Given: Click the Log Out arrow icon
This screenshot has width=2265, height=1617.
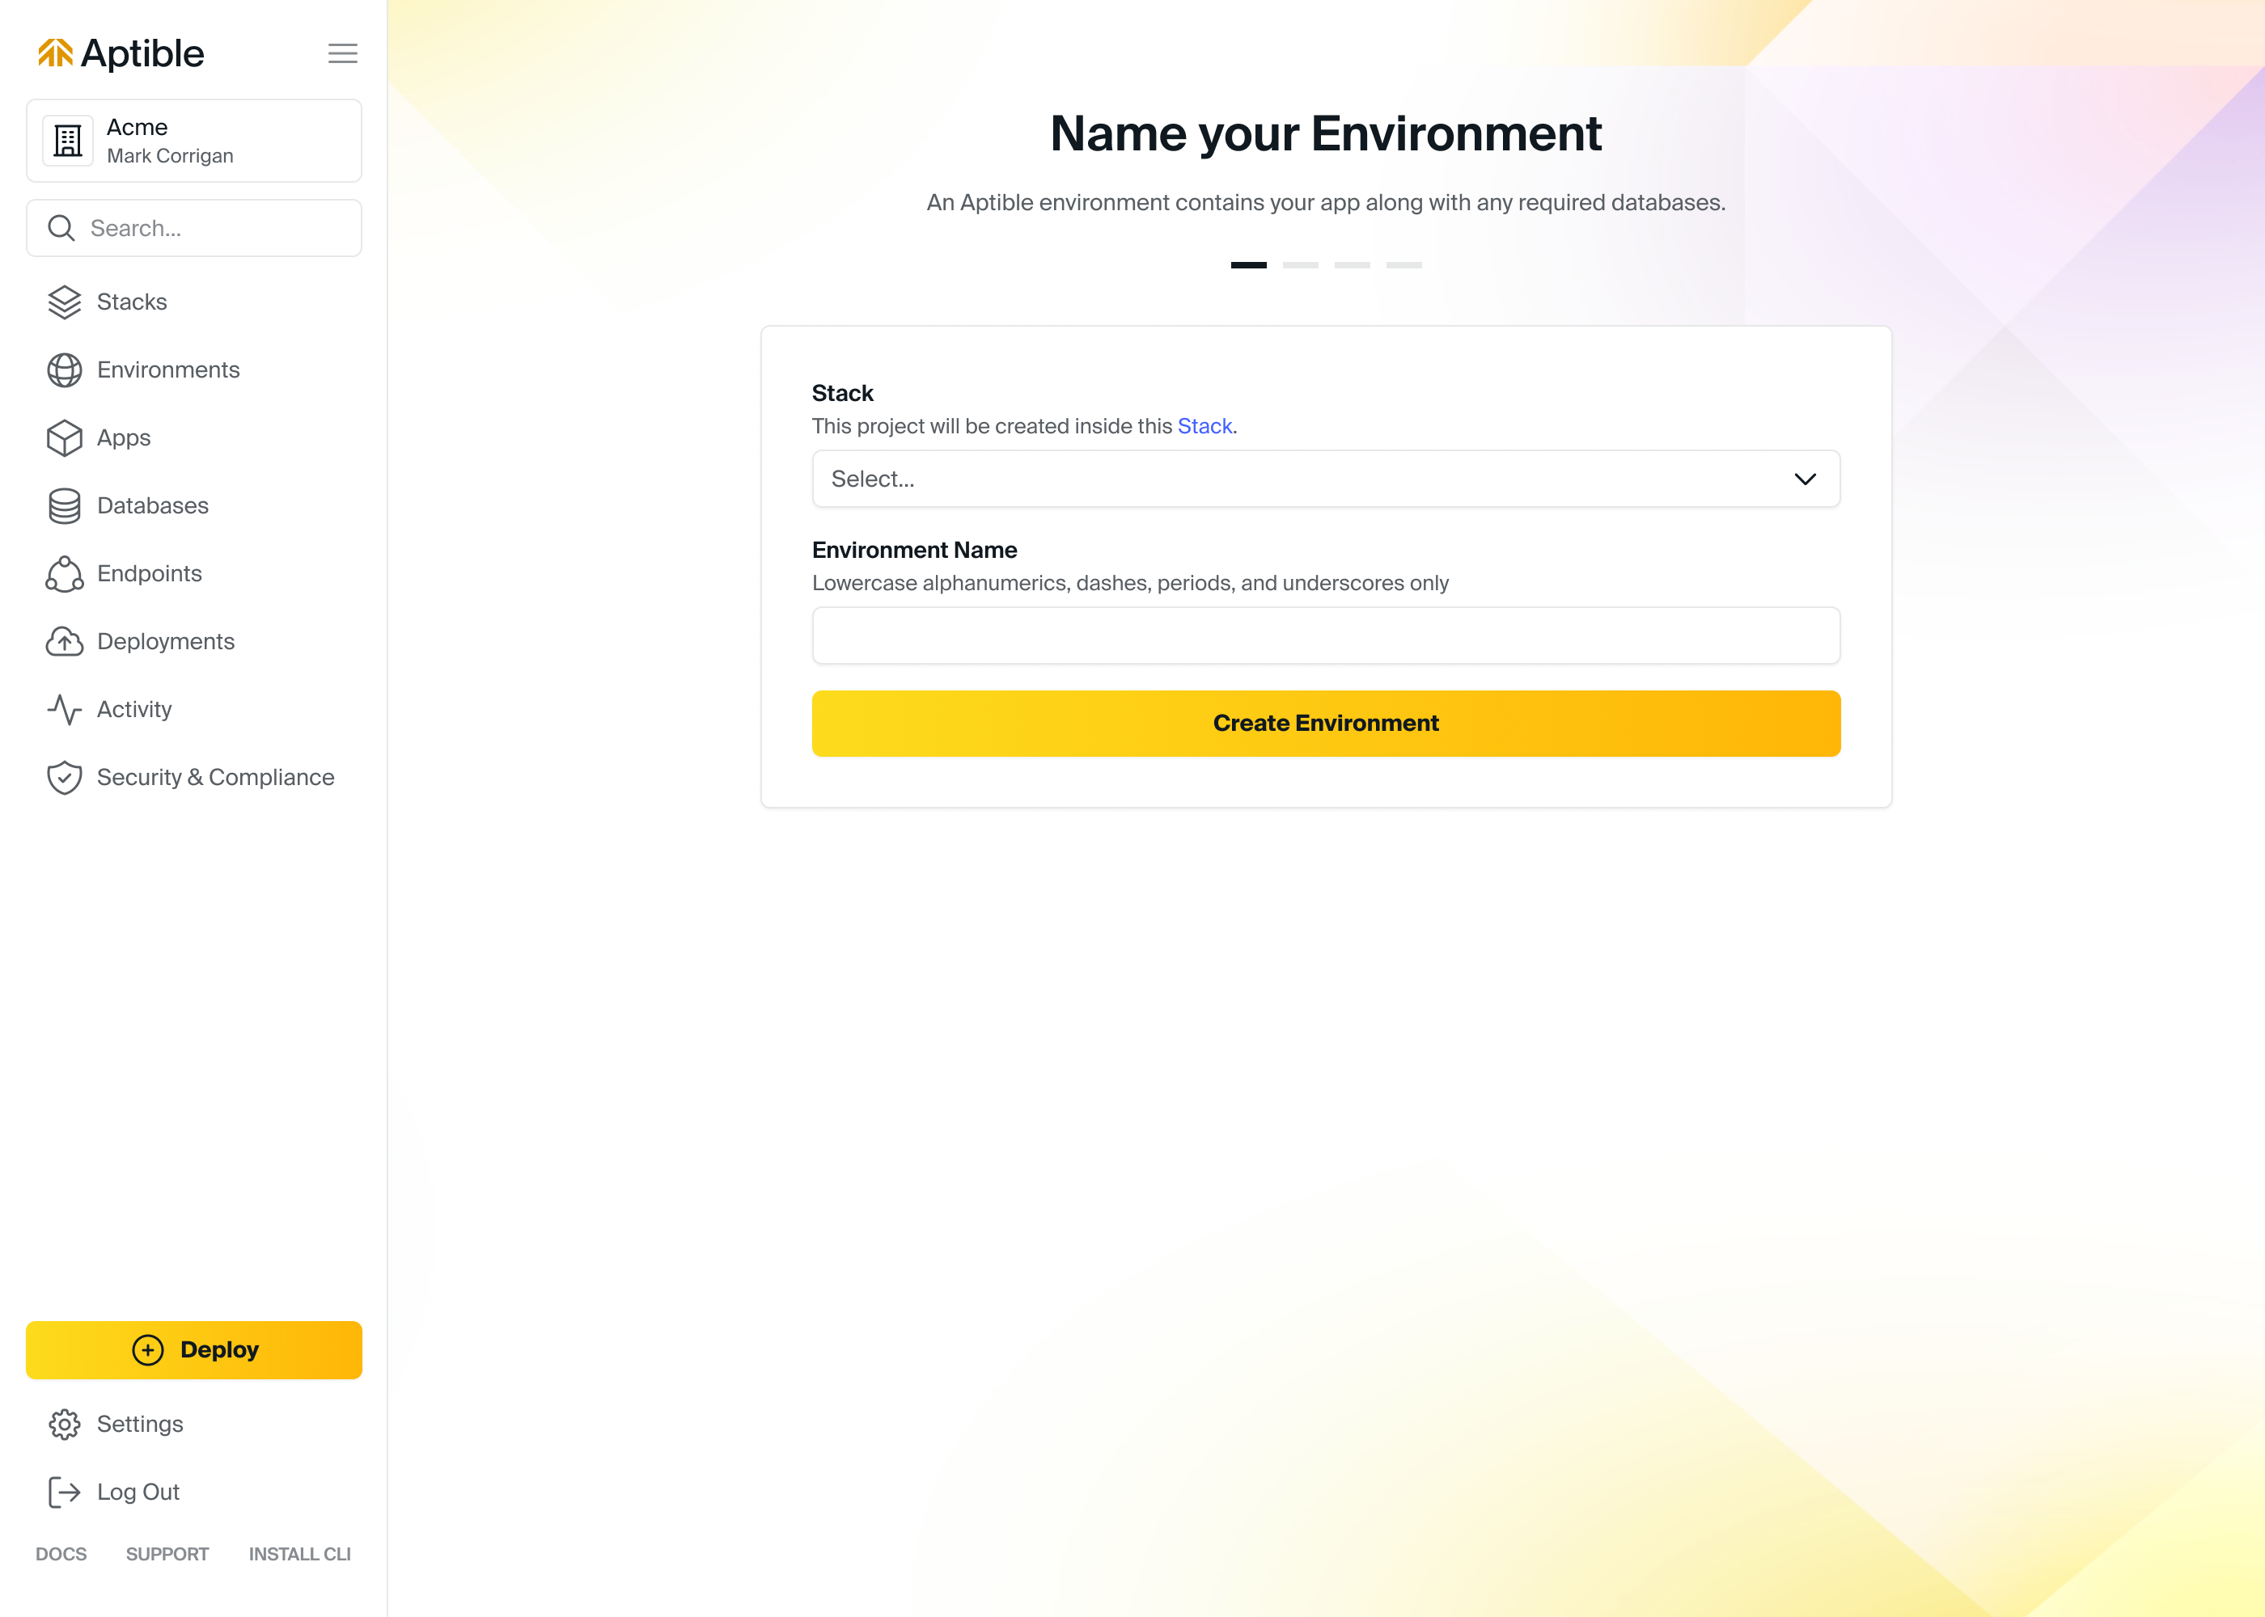Looking at the screenshot, I should (x=65, y=1492).
